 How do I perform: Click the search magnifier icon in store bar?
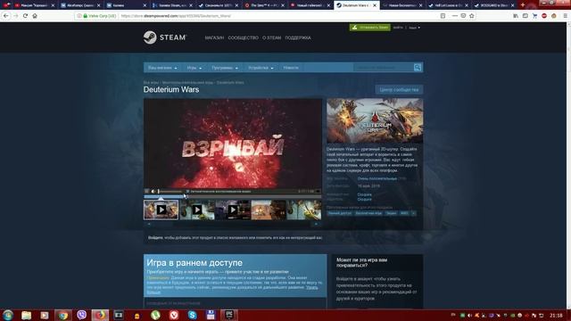418,68
